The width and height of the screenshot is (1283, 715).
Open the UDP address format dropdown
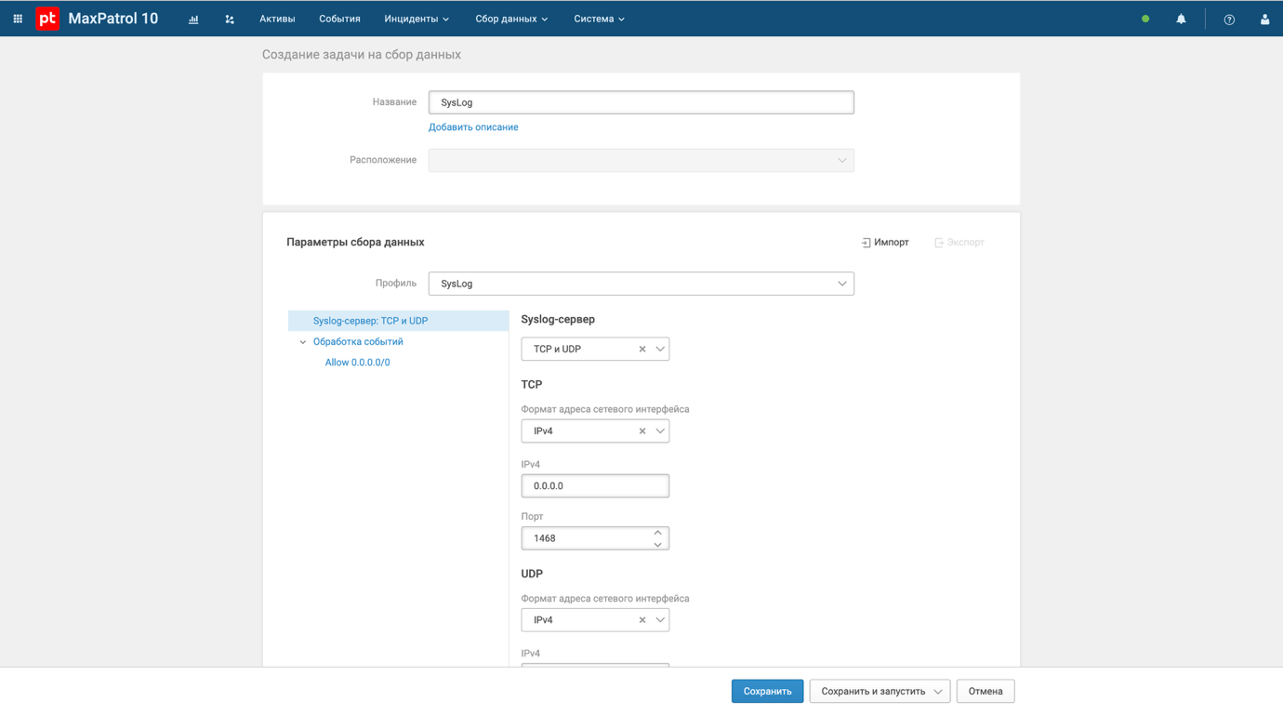[660, 620]
